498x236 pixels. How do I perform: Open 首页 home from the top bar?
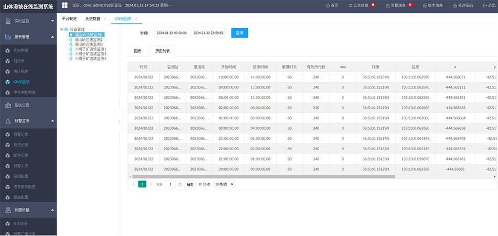click(x=332, y=5)
